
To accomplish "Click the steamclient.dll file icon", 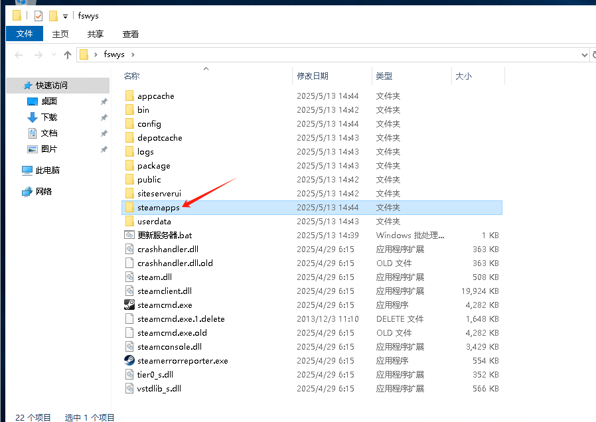I will [x=129, y=291].
